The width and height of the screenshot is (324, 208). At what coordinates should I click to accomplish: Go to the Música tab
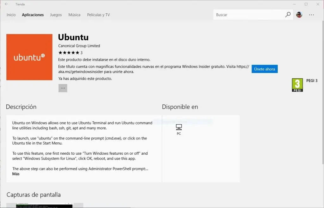[x=74, y=15]
